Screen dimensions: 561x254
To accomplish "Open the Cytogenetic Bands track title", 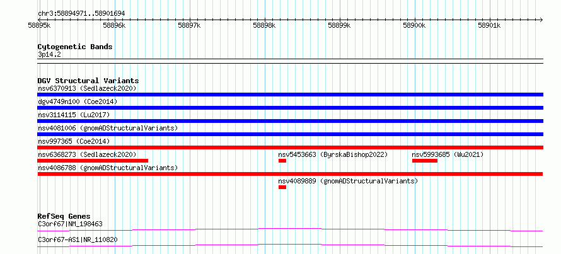I will click(75, 47).
